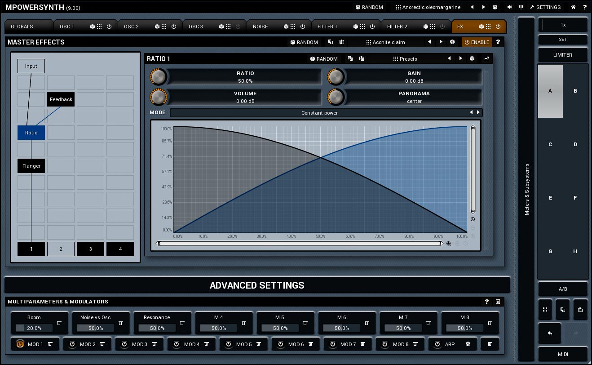
Task: Click the home icon in title bar
Action: pyautogui.click(x=573, y=7)
